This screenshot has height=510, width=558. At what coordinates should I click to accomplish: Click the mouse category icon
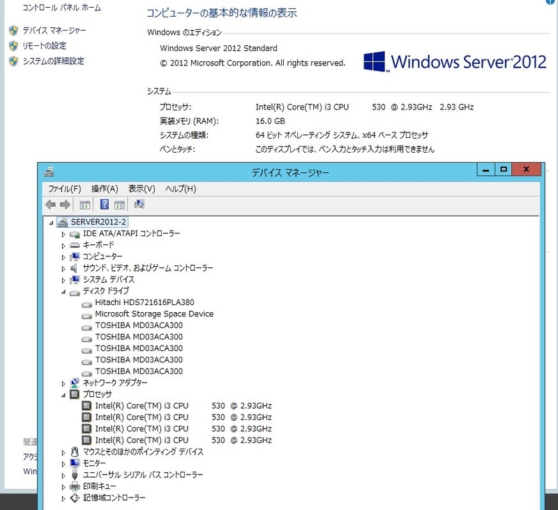point(75,451)
